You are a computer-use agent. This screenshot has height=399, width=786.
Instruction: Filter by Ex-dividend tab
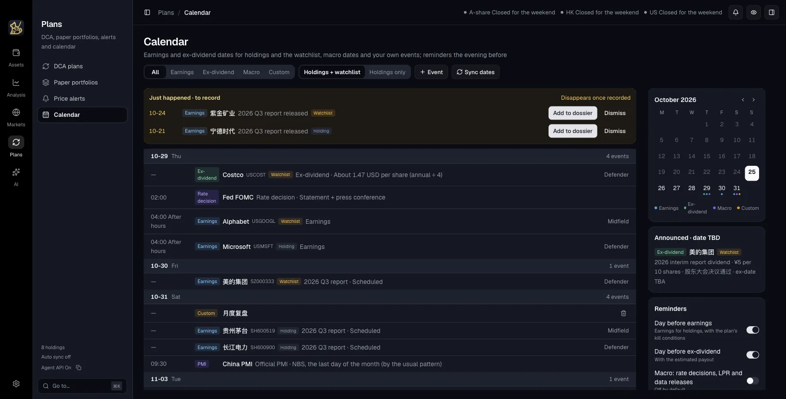click(219, 72)
